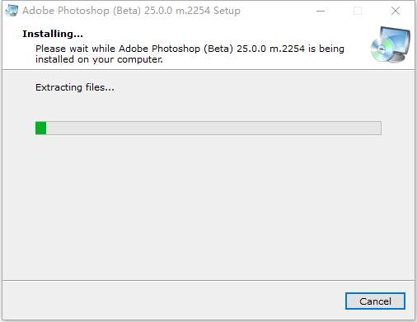Image resolution: width=417 pixels, height=322 pixels.
Task: Click the '25.0.0 m.2254' version in title
Action: [177, 11]
